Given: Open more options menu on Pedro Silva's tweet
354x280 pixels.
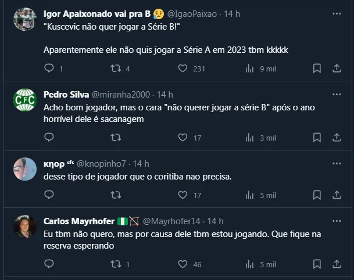Looking at the screenshot, I should (336, 94).
